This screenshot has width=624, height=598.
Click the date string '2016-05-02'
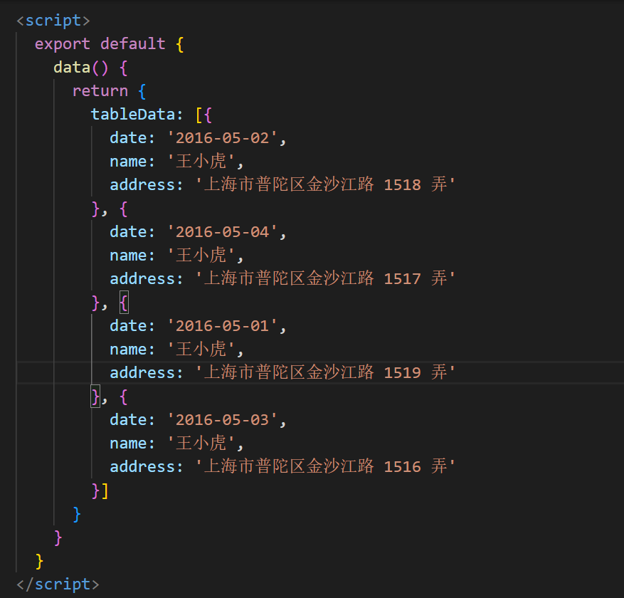[223, 138]
